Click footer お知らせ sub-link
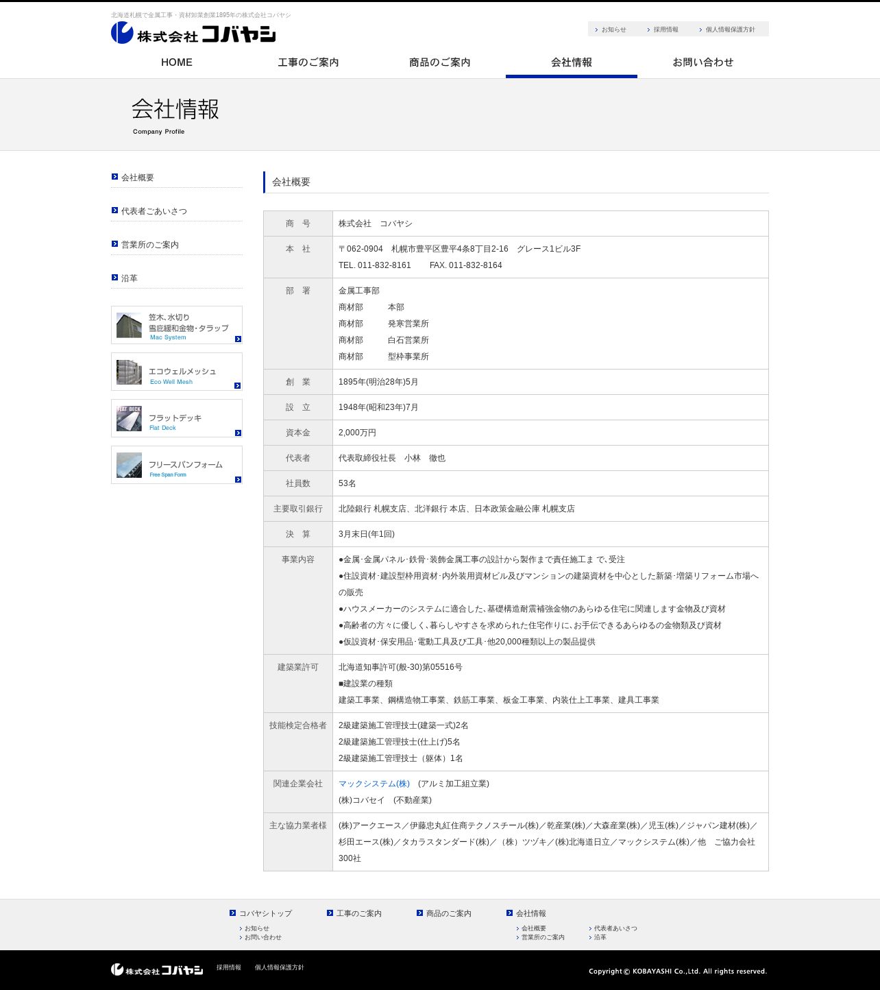Image resolution: width=880 pixels, height=990 pixels. click(257, 928)
